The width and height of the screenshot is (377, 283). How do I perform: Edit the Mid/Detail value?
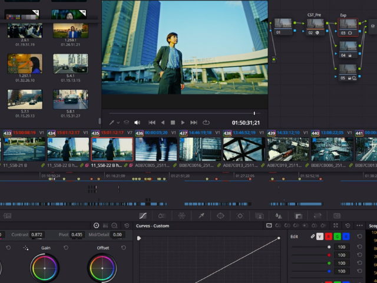click(x=117, y=235)
